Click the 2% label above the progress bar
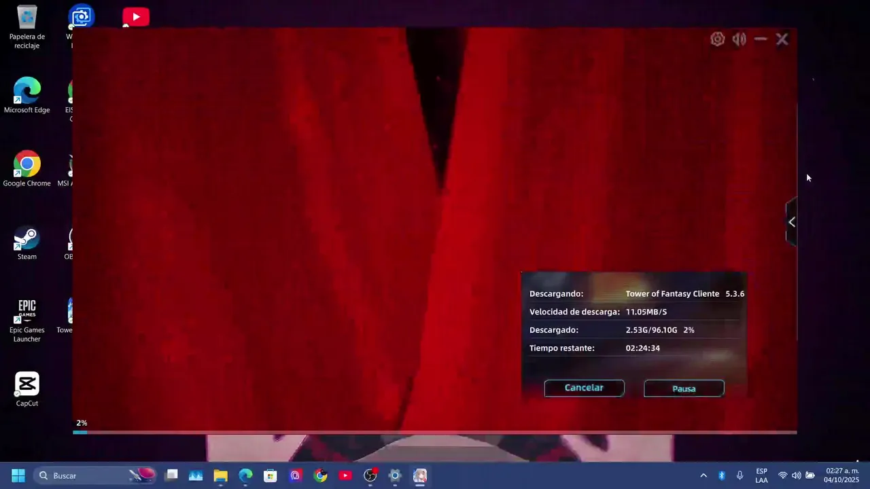 [x=82, y=423]
